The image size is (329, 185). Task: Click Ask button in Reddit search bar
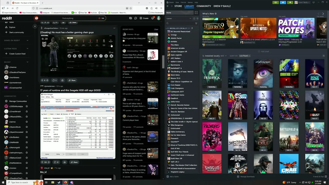pyautogui.click(x=101, y=18)
